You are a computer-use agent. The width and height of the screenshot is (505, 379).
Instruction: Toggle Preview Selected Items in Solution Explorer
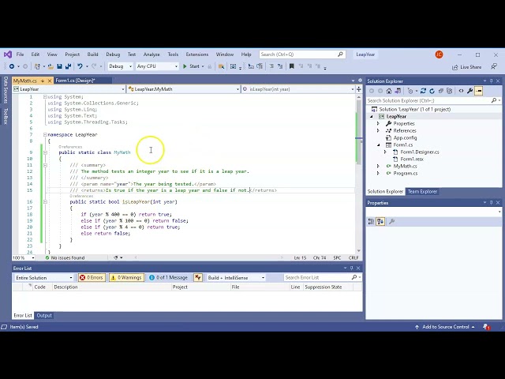pyautogui.click(x=479, y=92)
